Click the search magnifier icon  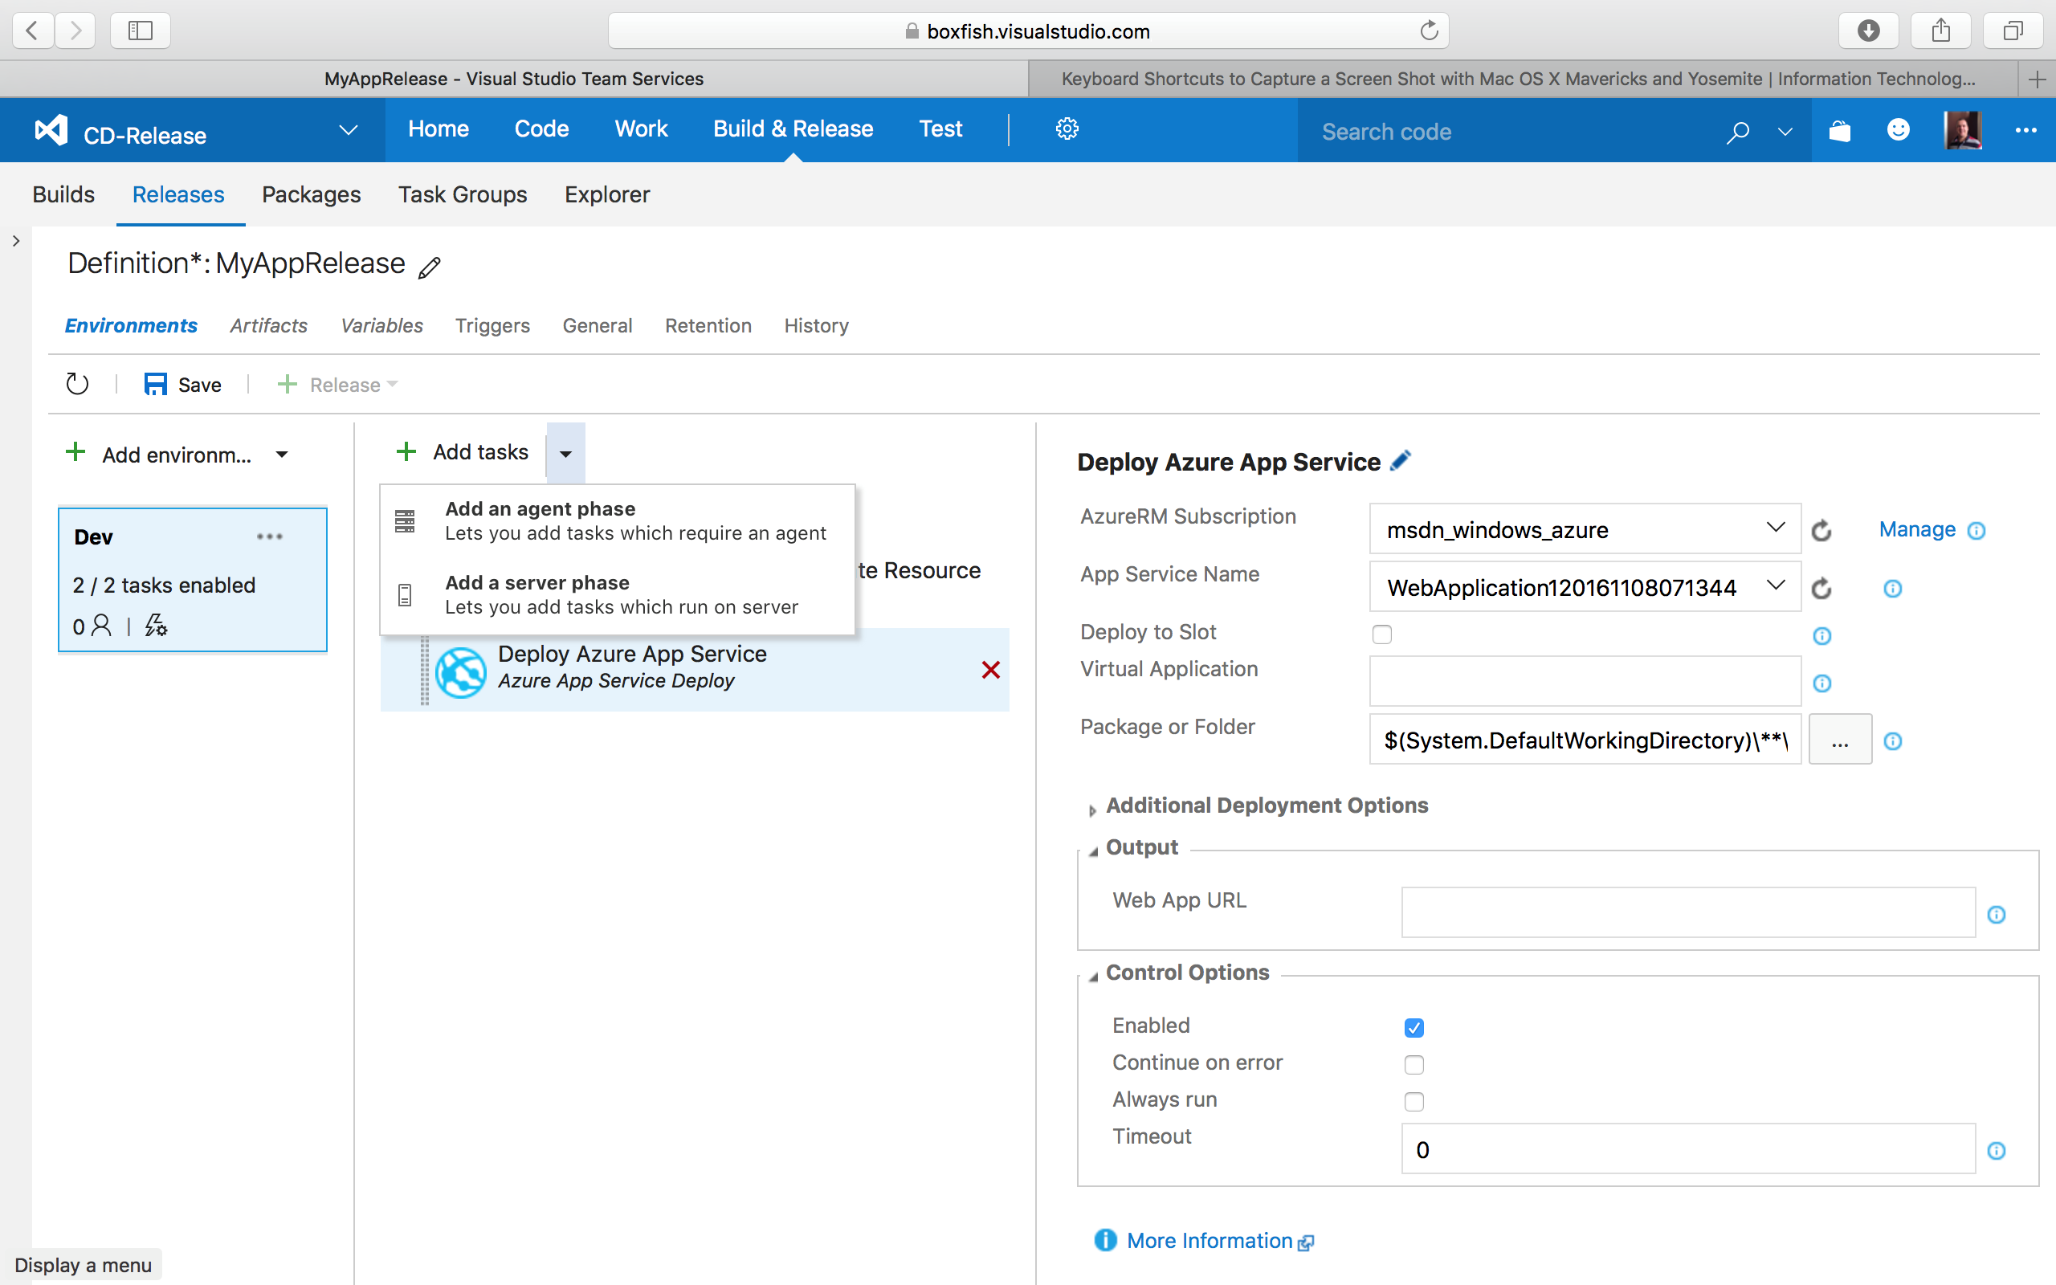[x=1737, y=133]
